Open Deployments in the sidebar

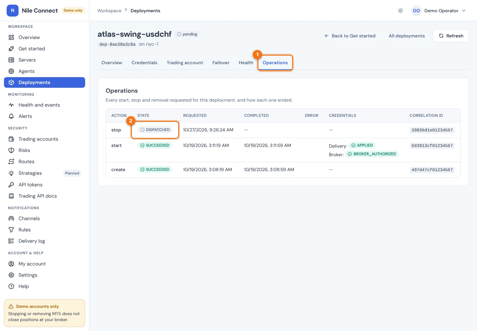(x=44, y=82)
